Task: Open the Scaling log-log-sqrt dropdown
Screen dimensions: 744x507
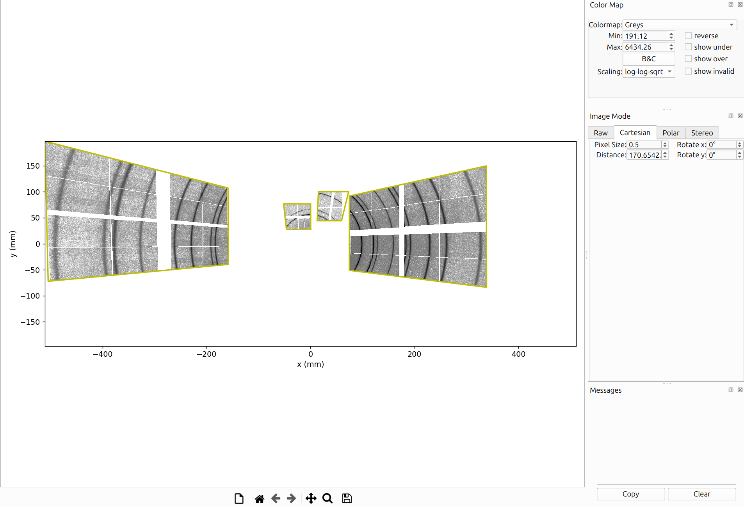Action: click(x=648, y=71)
